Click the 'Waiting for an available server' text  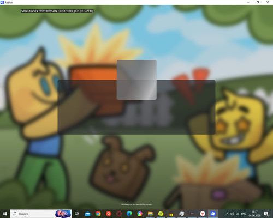click(x=136, y=204)
